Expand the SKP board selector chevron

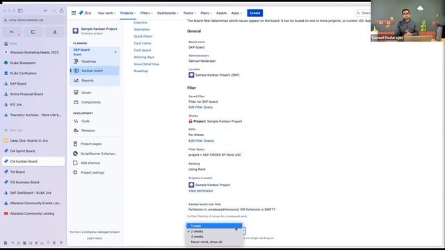click(x=115, y=52)
